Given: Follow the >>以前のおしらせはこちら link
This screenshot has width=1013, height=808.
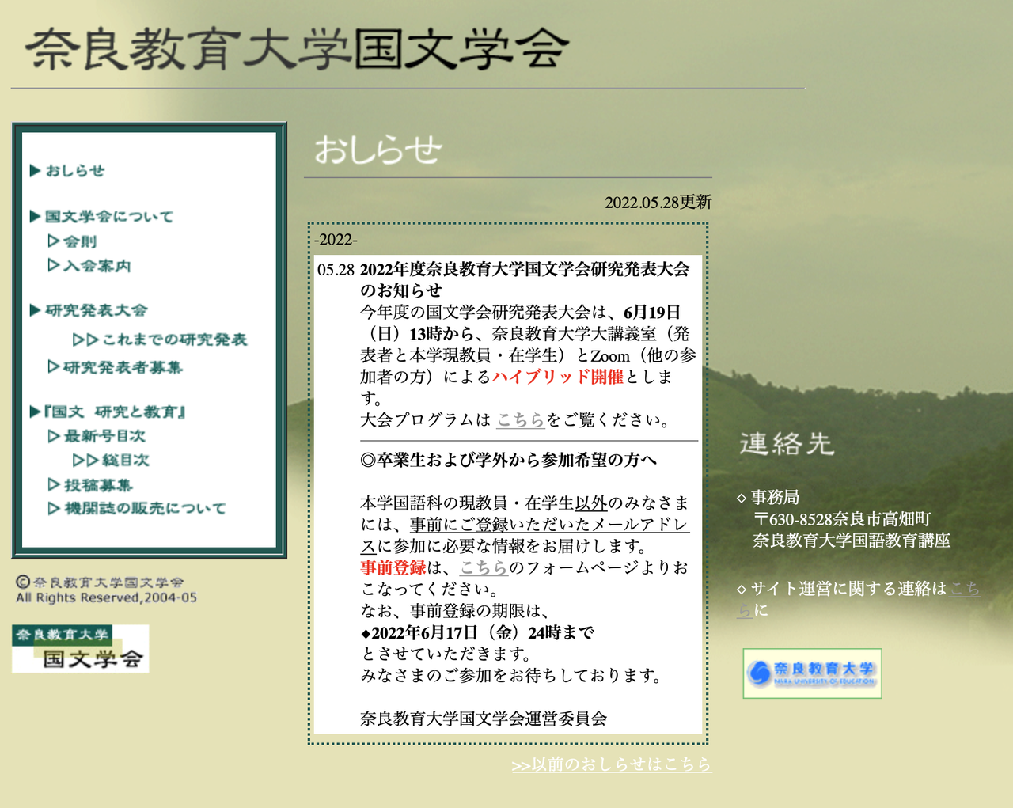Looking at the screenshot, I should pos(612,764).
